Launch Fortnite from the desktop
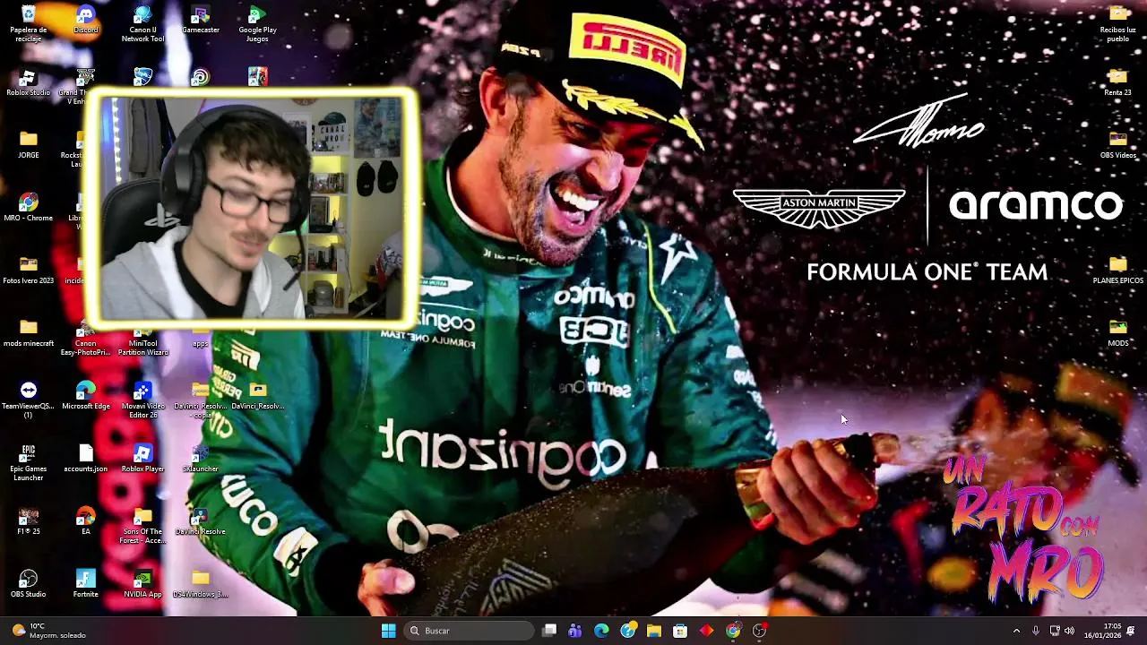 (x=86, y=584)
